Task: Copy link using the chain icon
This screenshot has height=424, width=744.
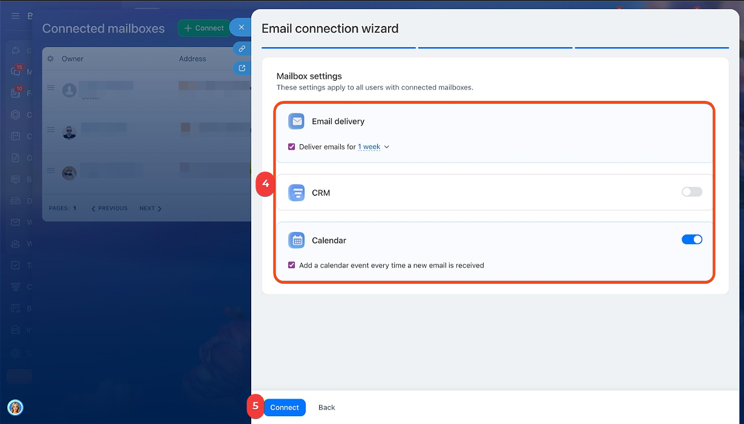Action: (x=242, y=49)
